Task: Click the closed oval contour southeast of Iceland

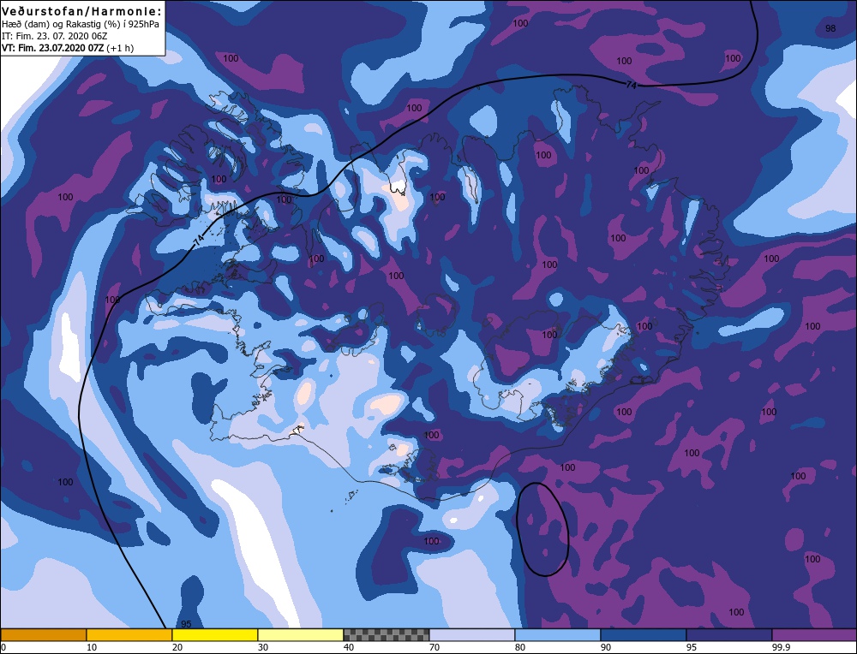Action: [542, 529]
